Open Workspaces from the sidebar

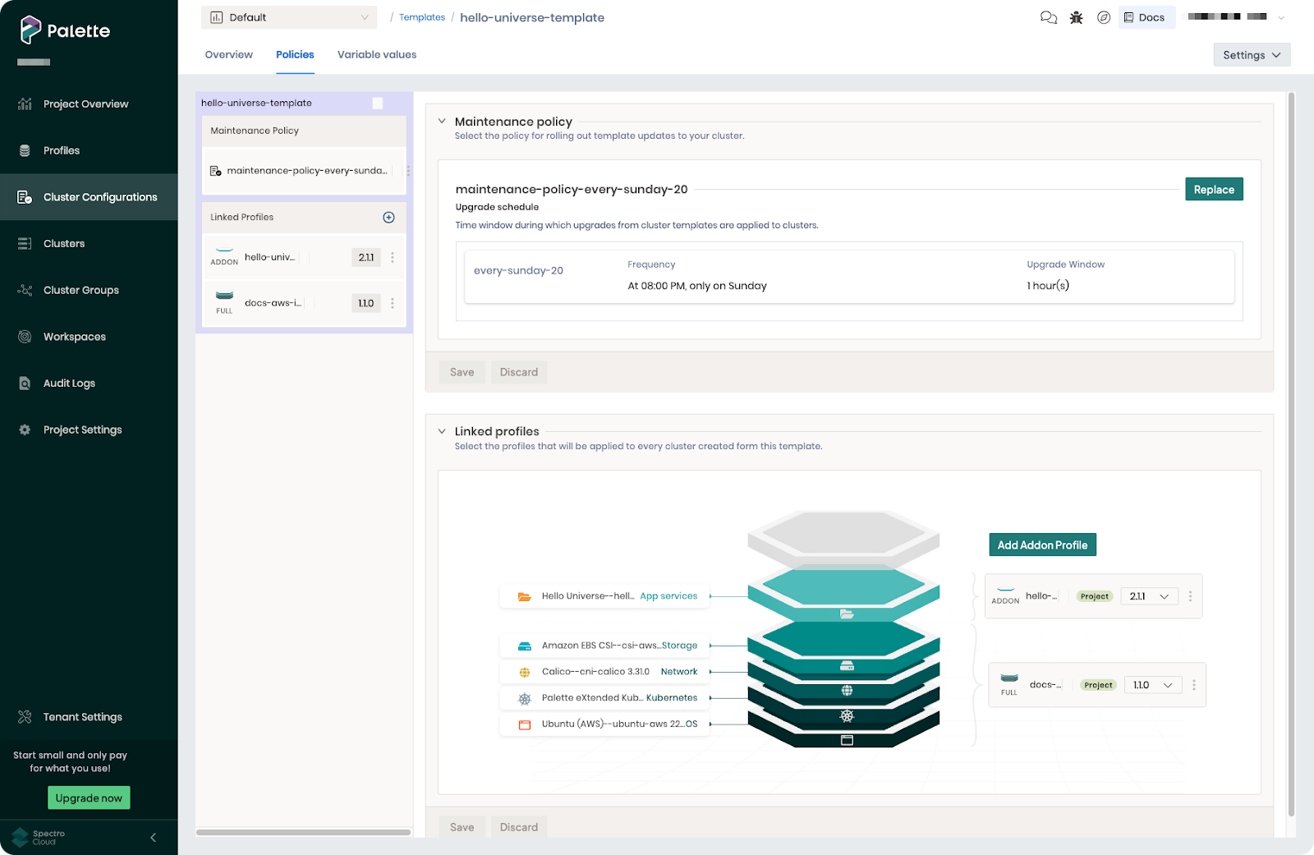(74, 337)
